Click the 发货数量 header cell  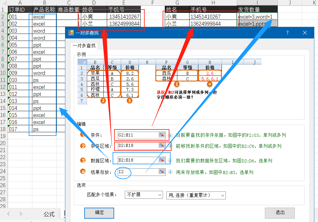(257, 9)
